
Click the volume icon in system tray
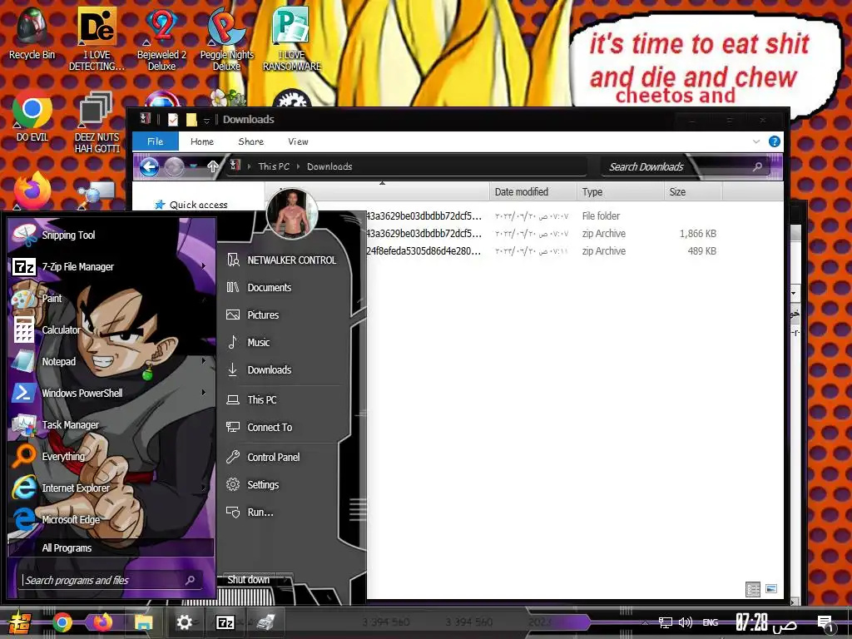click(x=686, y=622)
